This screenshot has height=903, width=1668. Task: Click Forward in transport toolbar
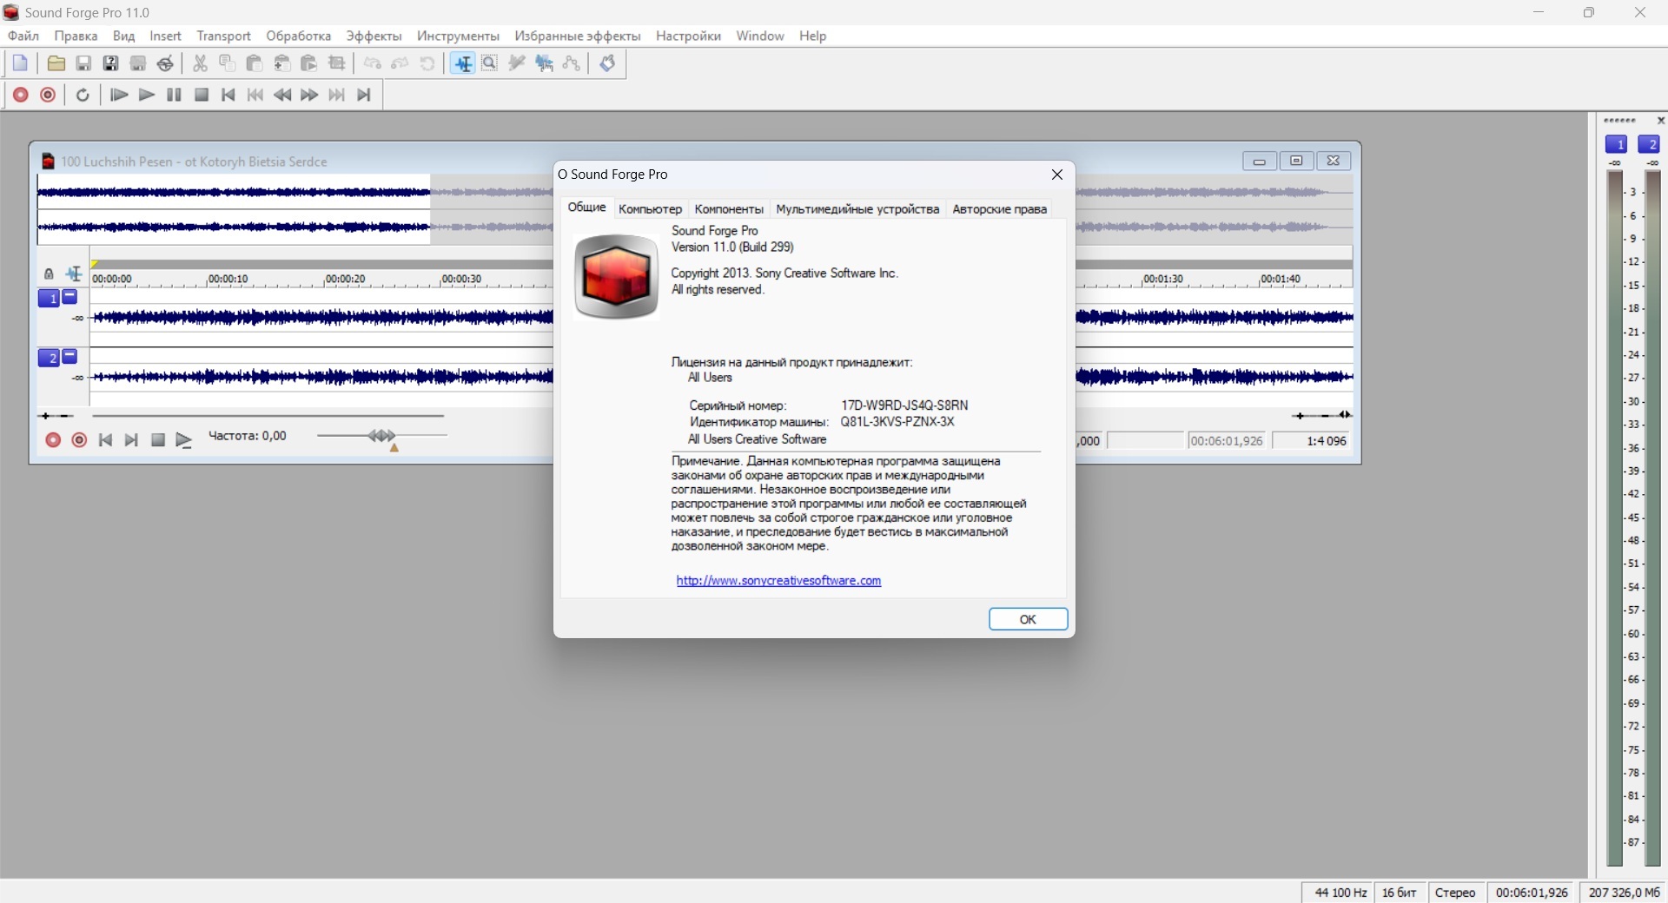click(x=309, y=96)
